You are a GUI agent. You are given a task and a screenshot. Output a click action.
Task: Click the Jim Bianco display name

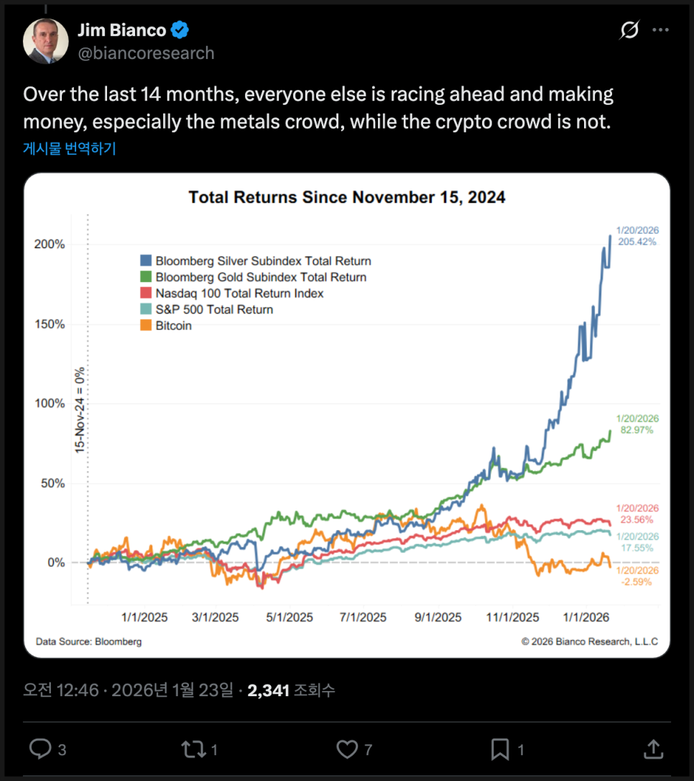pyautogui.click(x=121, y=30)
